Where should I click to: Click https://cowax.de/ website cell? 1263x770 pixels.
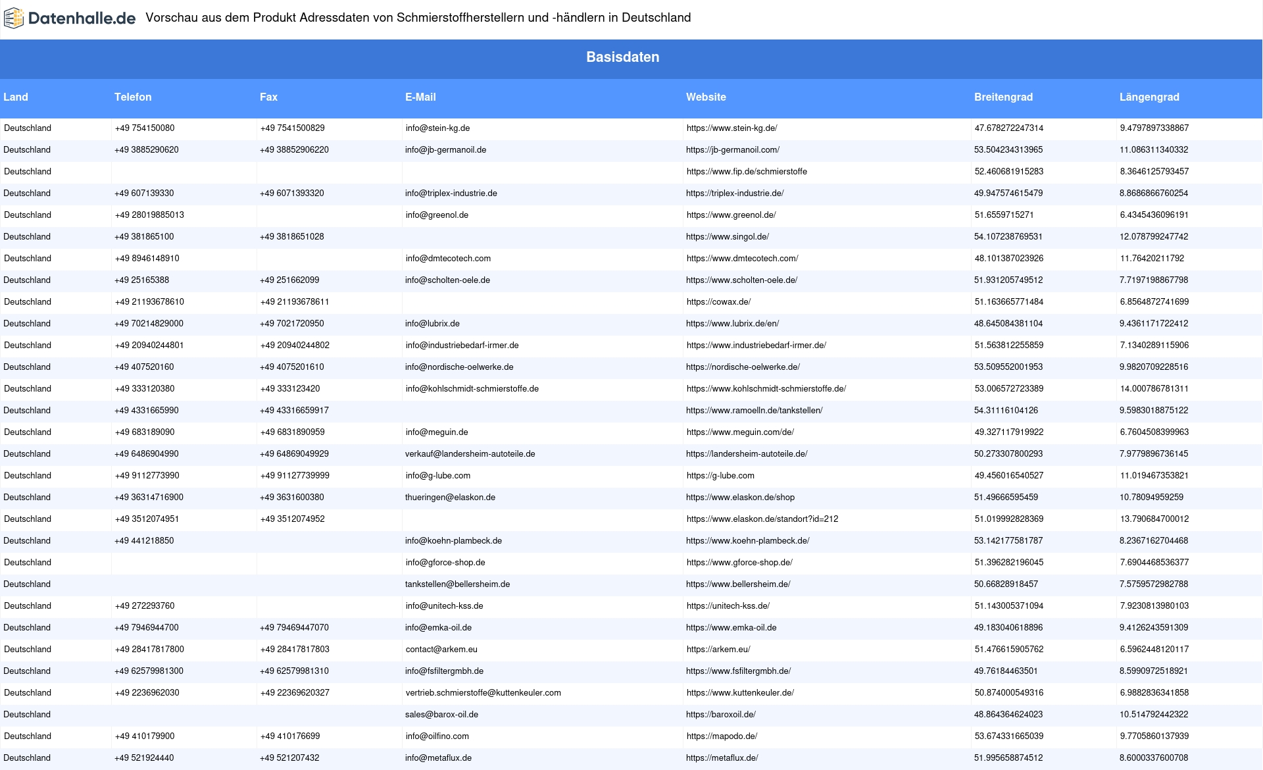tap(827, 302)
